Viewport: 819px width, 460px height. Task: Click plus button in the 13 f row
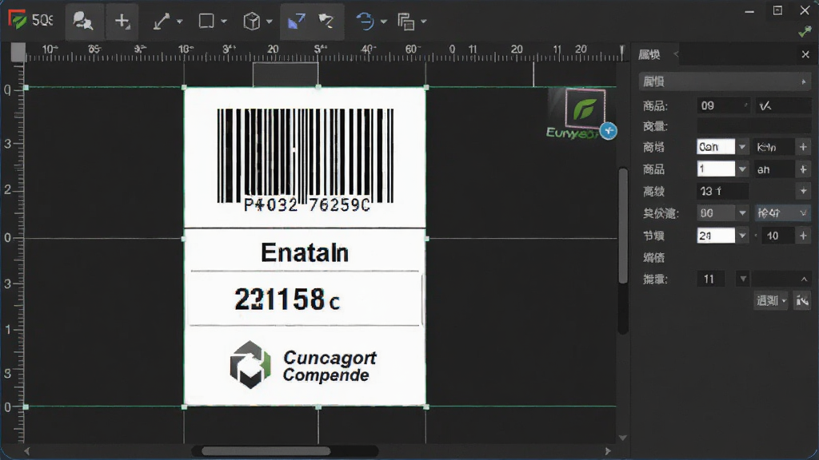point(803,192)
